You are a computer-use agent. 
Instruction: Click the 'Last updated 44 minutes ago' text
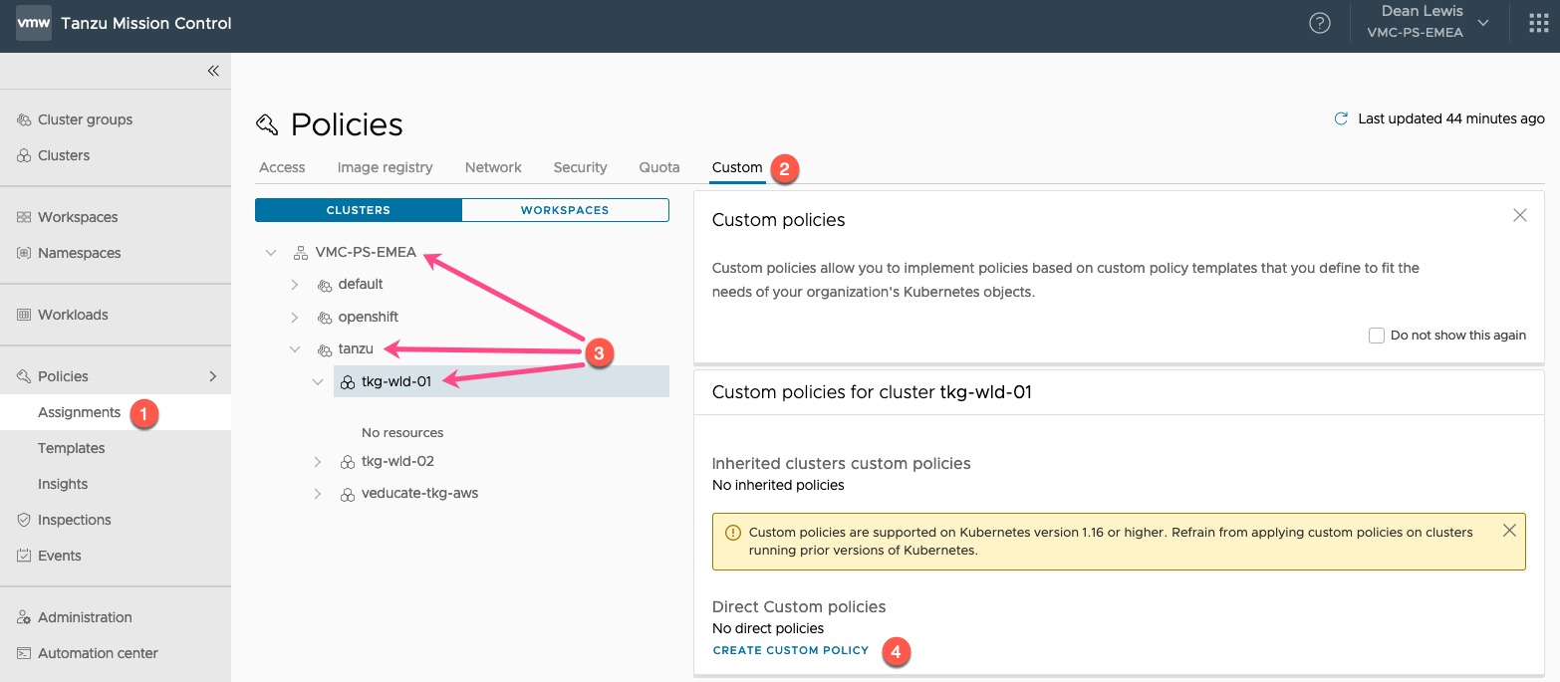click(1451, 118)
